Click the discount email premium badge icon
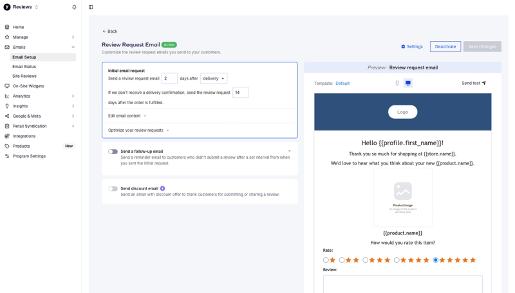Viewport: 515px width, 293px height. click(x=163, y=188)
